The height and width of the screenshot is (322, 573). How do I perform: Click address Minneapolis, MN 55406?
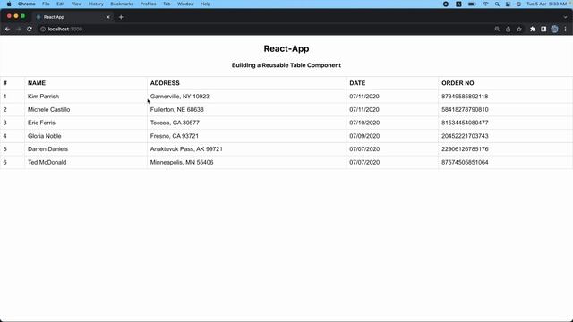(x=182, y=162)
